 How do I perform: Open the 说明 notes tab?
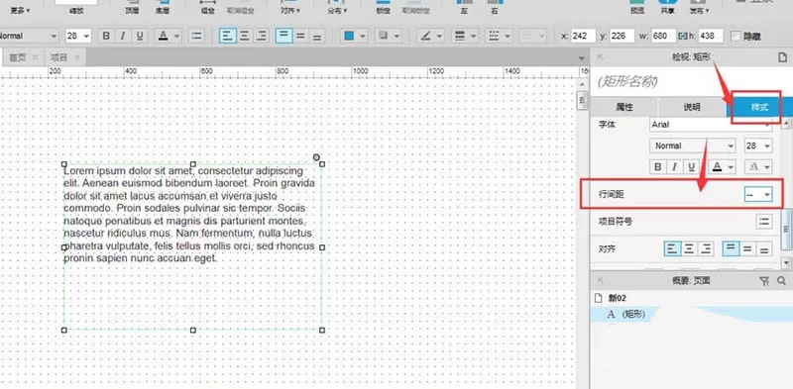(x=691, y=107)
